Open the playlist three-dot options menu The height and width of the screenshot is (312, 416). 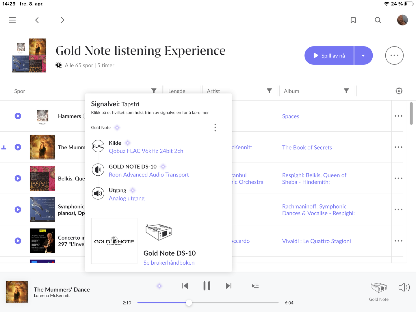tap(394, 55)
